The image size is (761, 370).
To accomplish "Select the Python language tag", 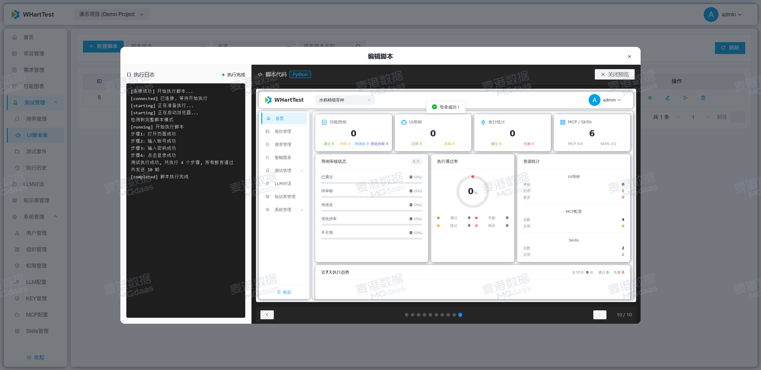I will pos(300,74).
